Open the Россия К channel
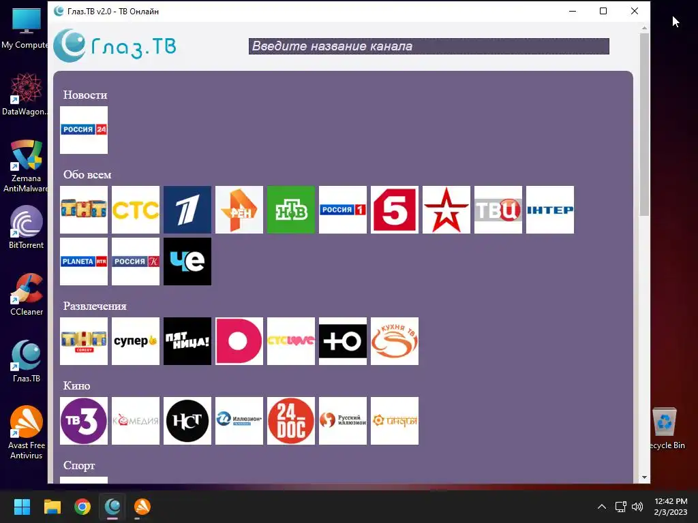The height and width of the screenshot is (523, 698). [x=136, y=261]
